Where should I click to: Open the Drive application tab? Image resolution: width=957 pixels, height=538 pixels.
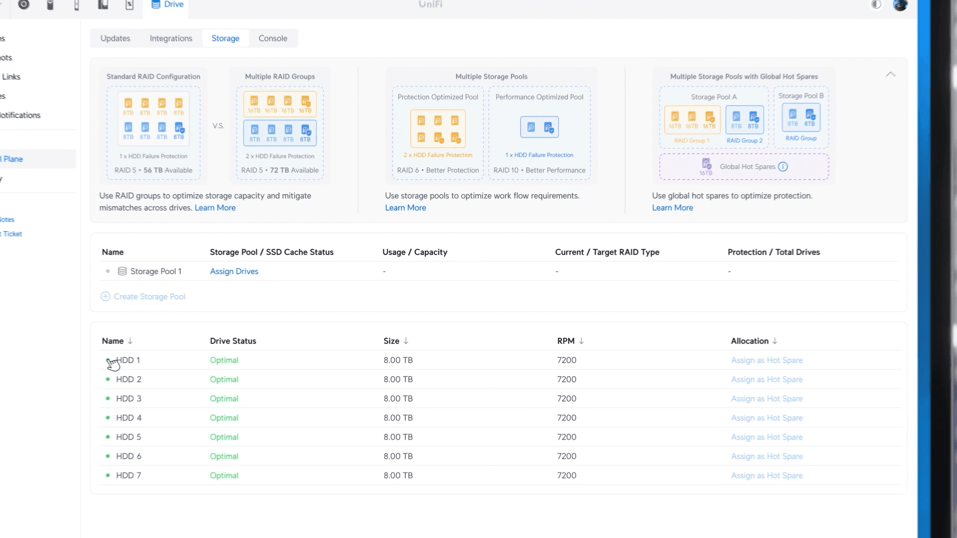167,4
